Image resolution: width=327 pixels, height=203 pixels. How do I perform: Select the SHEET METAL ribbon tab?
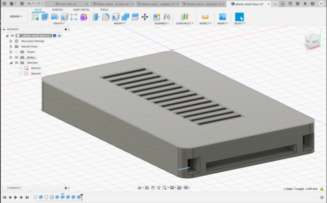81,10
